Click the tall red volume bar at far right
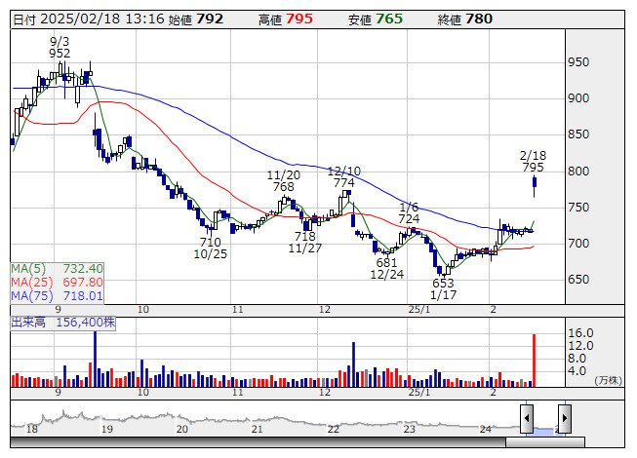The image size is (637, 458). coord(534,361)
